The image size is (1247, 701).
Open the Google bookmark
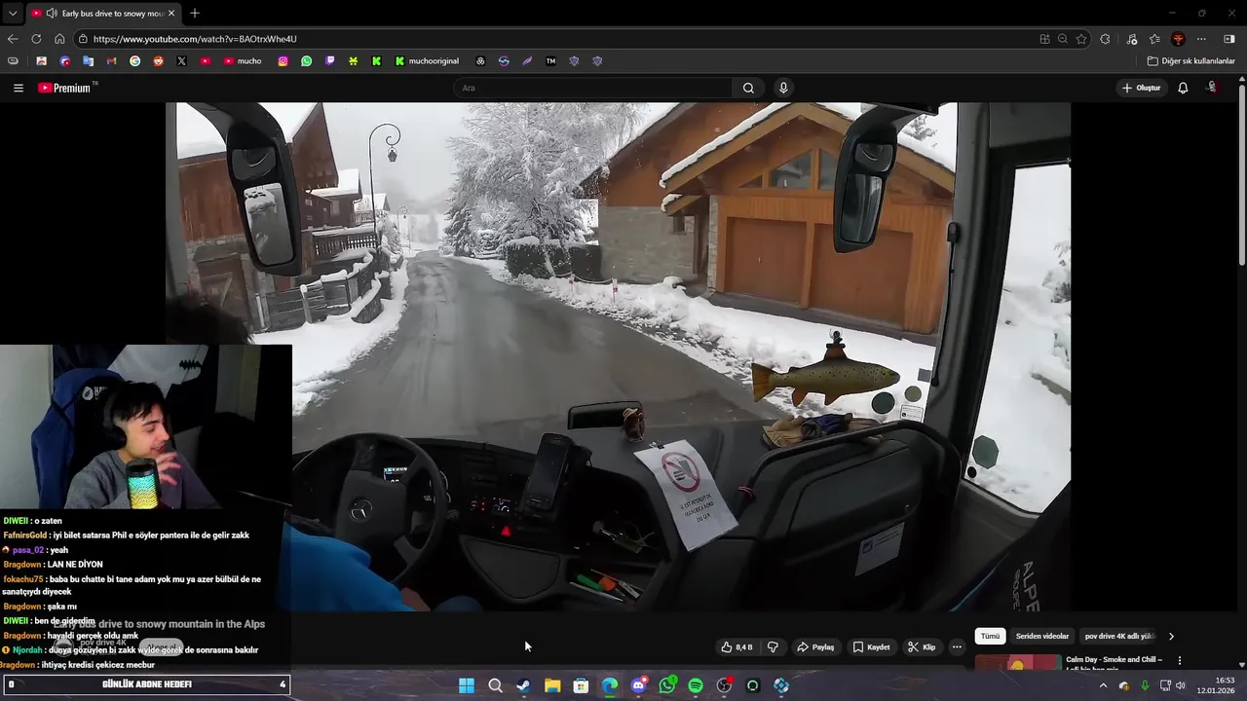[x=134, y=60]
